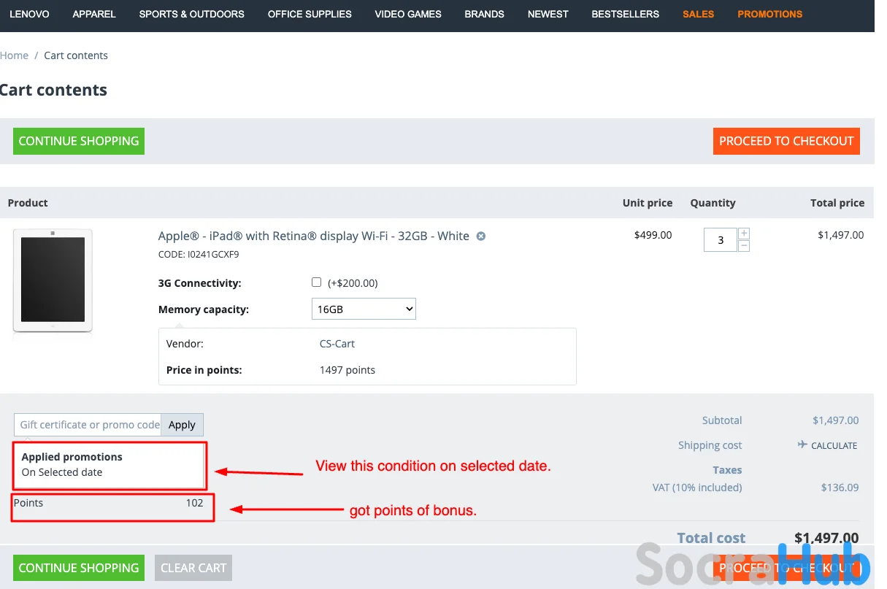Increase quantity with the plus stepper
This screenshot has height=589, width=887.
tap(744, 234)
